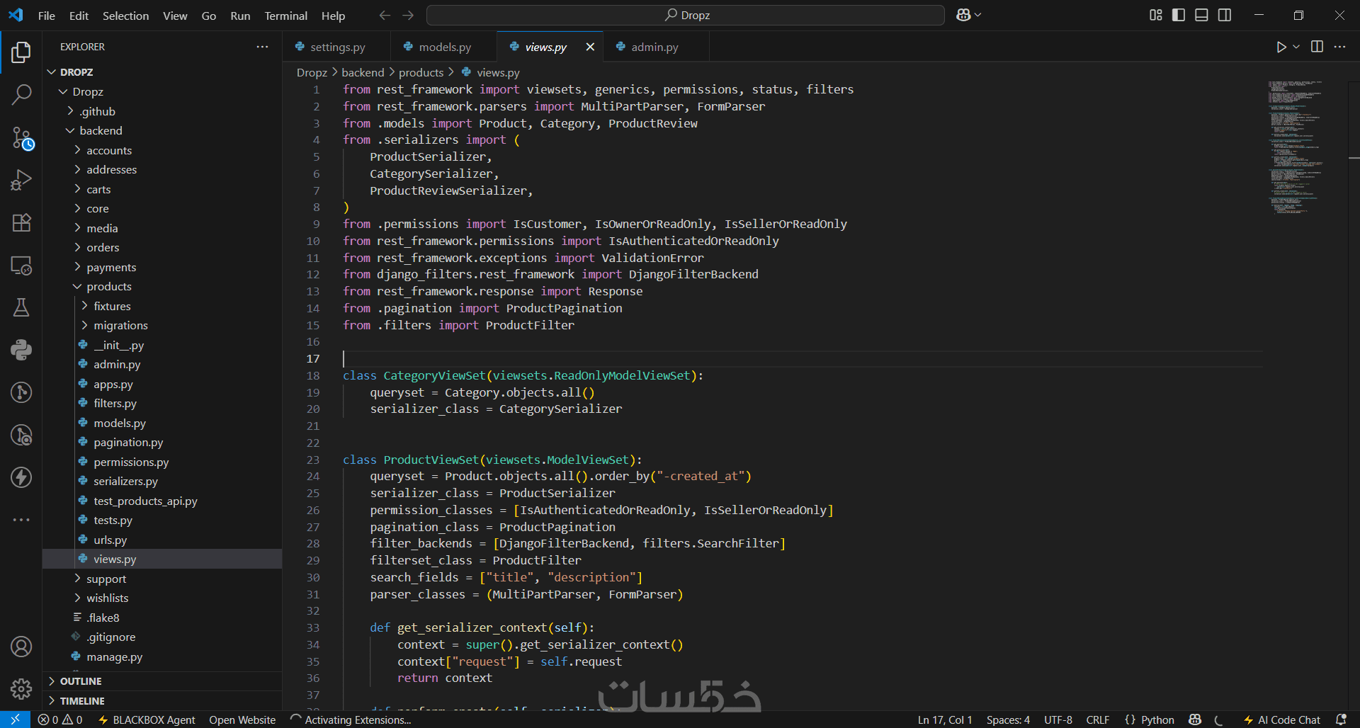Click Open Website in status bar
Screen dimensions: 1360x728
click(242, 720)
